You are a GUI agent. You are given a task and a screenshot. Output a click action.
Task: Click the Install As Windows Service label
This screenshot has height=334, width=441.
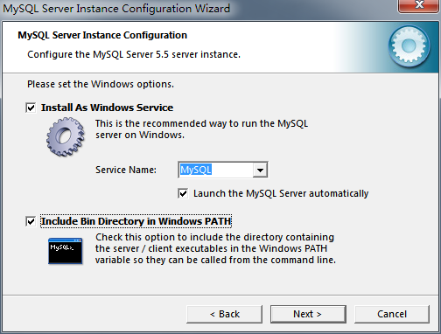(107, 108)
